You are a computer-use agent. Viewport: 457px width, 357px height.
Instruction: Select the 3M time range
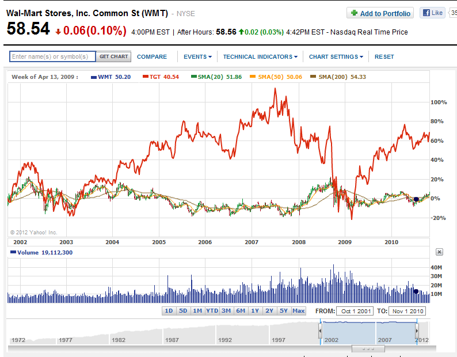coord(226,311)
